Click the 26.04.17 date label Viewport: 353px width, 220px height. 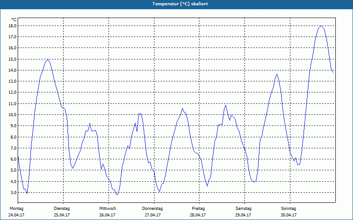107,215
